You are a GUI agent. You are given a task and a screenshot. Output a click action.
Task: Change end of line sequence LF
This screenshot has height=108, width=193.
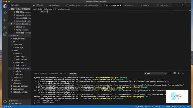pyautogui.click(x=163, y=107)
